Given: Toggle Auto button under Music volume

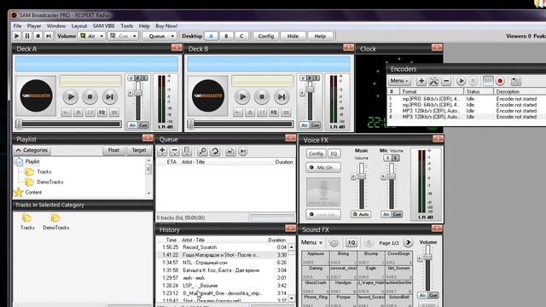Looking at the screenshot, I should [x=361, y=214].
